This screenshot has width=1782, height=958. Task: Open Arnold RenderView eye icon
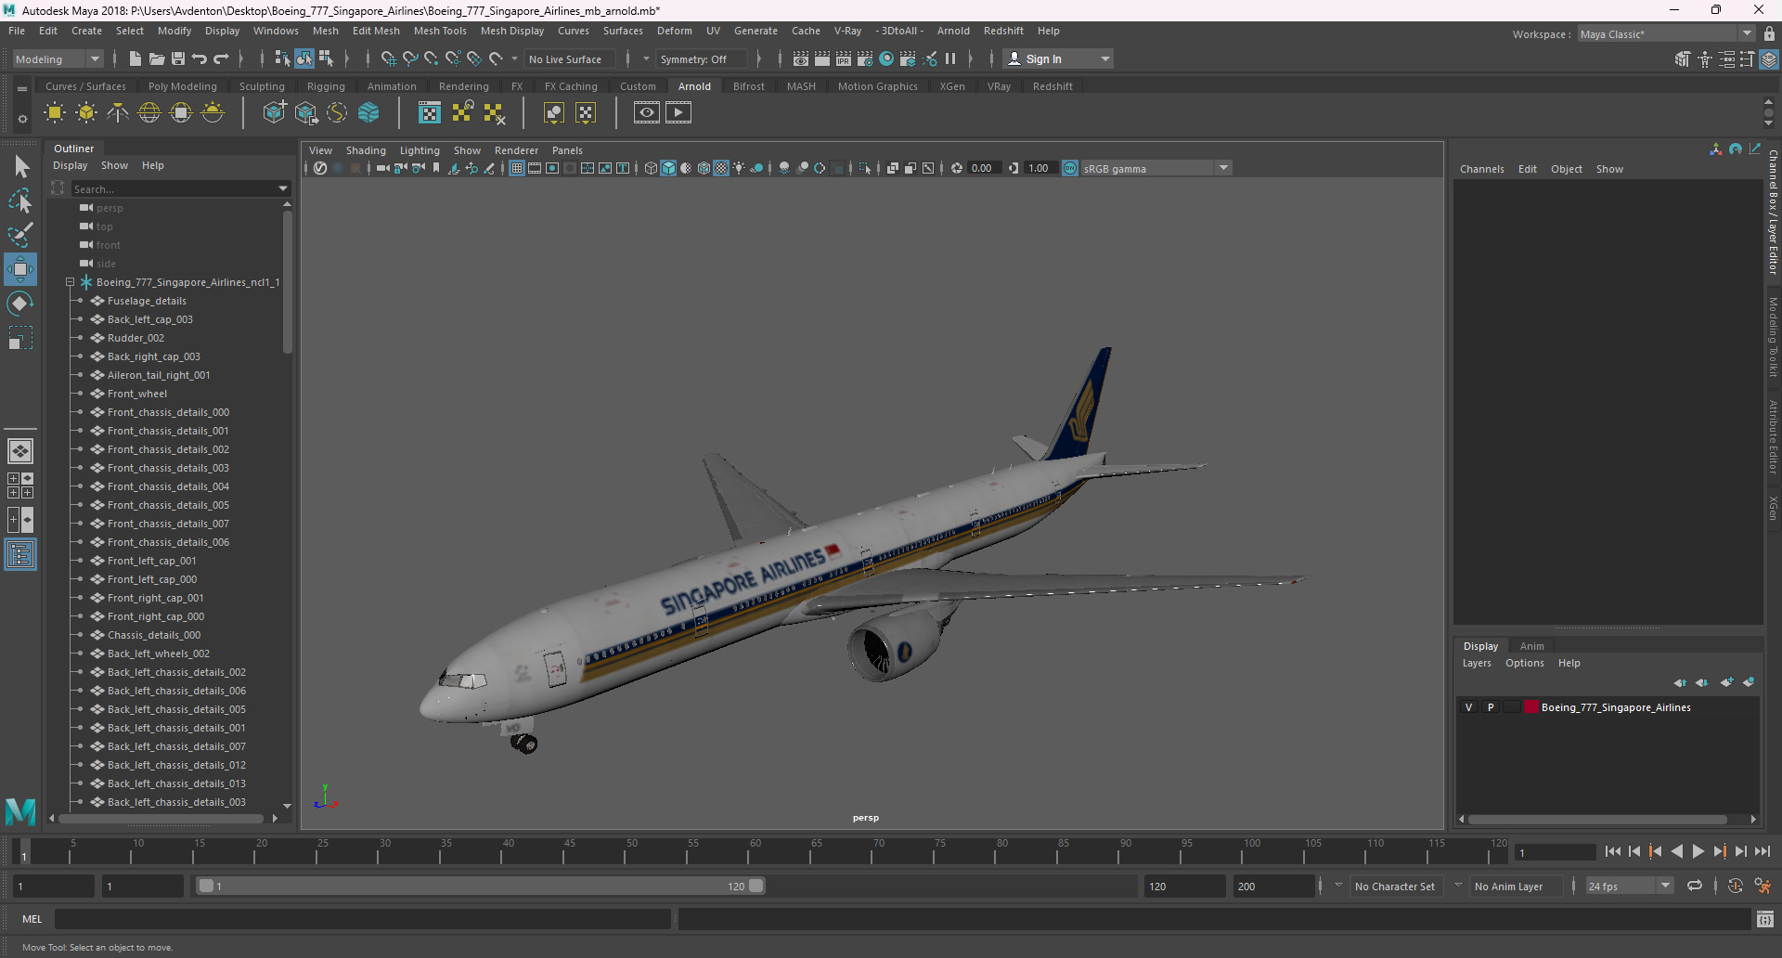[647, 113]
